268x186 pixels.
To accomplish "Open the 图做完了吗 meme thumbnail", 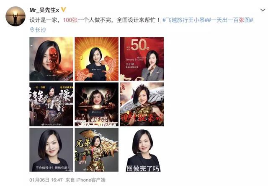I will [142, 150].
